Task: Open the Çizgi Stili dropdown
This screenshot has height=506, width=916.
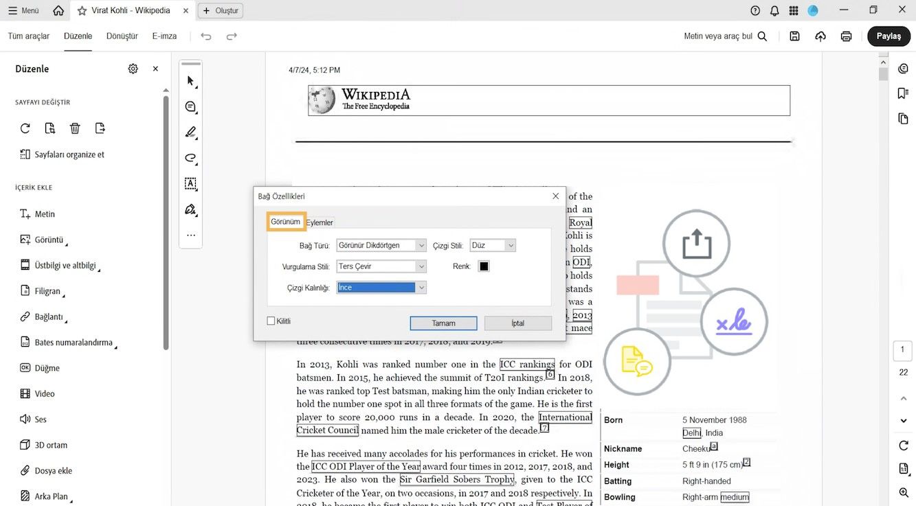Action: (x=493, y=245)
